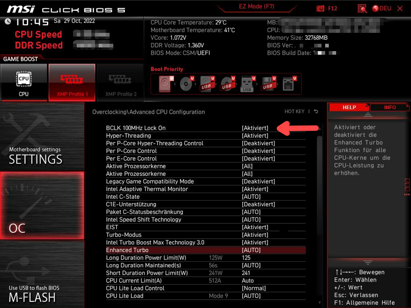Open Enhanced Turbo options
The height and width of the screenshot is (308, 411).
pyautogui.click(x=206, y=250)
